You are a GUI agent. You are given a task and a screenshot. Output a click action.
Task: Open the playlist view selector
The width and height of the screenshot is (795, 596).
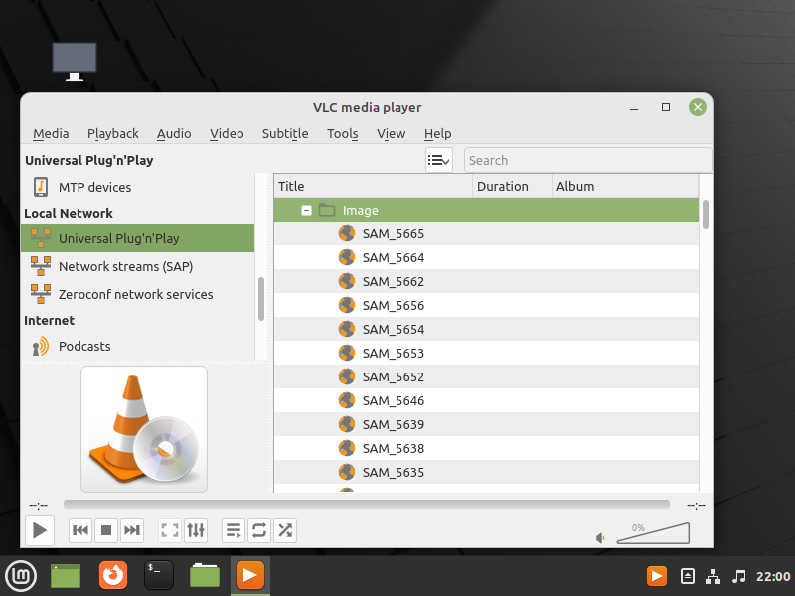pos(438,159)
